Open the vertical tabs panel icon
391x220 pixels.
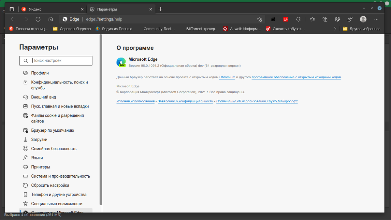12,9
